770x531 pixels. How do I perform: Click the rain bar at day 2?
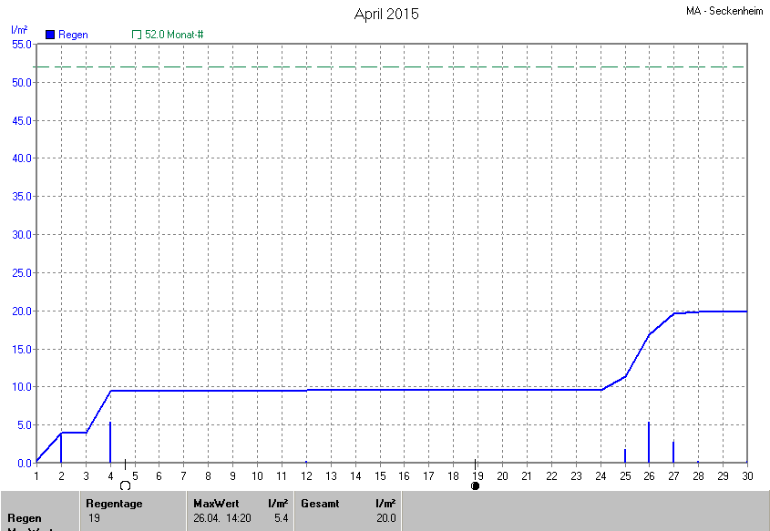tap(61, 447)
